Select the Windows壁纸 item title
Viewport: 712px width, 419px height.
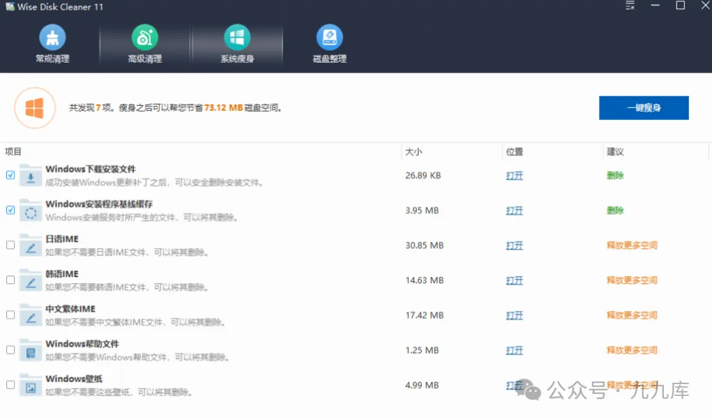(74, 379)
